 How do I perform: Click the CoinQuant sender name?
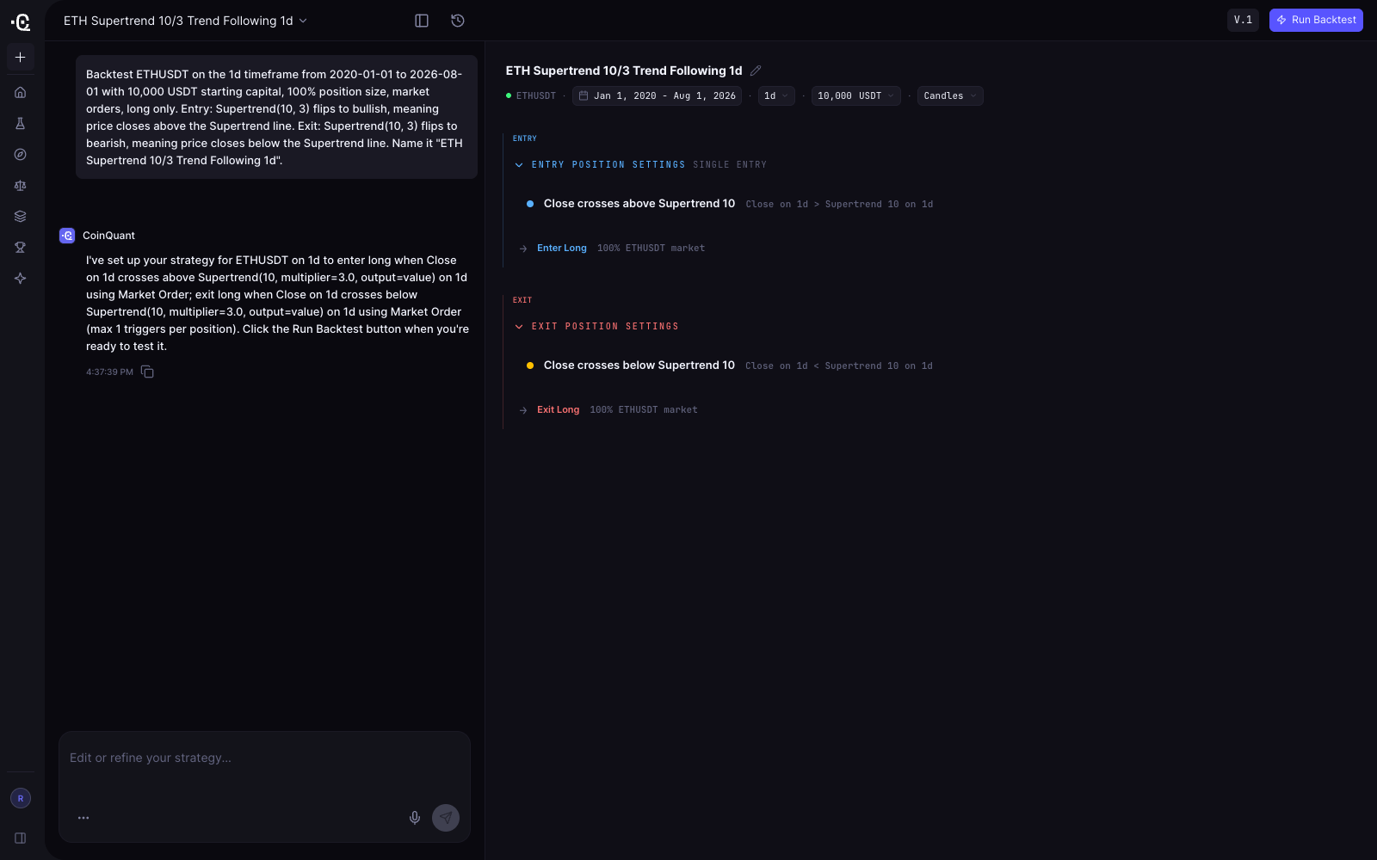tap(108, 236)
